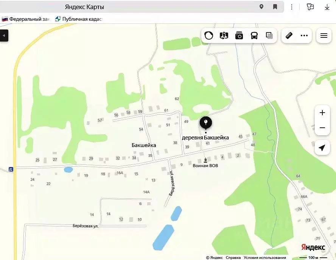Open street panoramas map icon
336x260 pixels.
224,36
